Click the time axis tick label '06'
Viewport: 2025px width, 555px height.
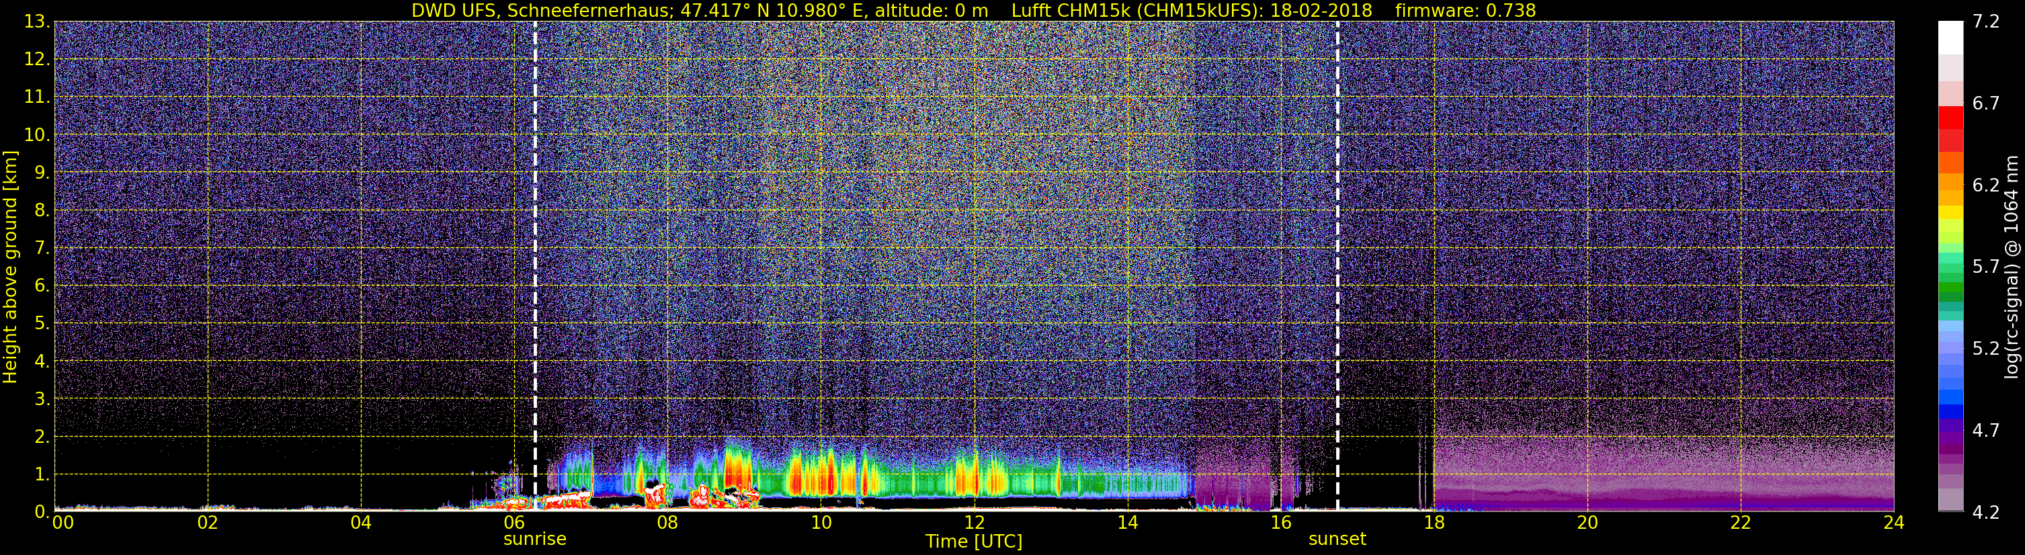(514, 523)
